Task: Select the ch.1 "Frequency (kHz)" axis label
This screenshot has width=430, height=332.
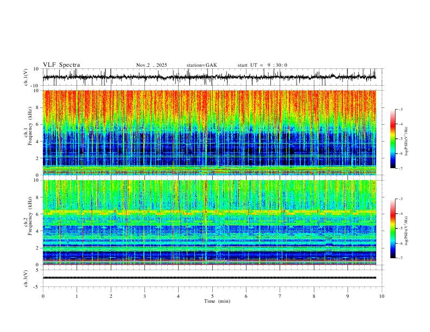Action: 30,126
